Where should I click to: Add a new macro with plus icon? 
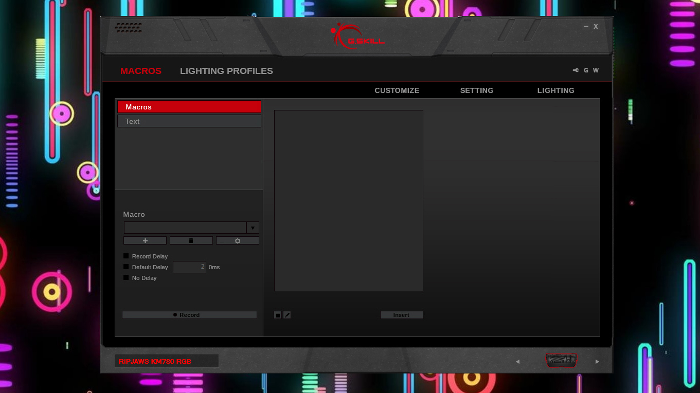145,240
